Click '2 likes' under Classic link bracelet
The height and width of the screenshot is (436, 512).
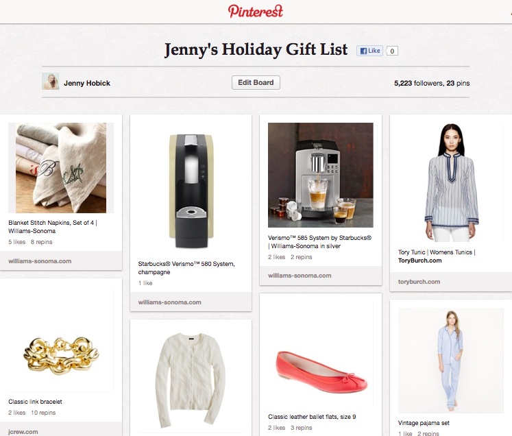pyautogui.click(x=17, y=413)
